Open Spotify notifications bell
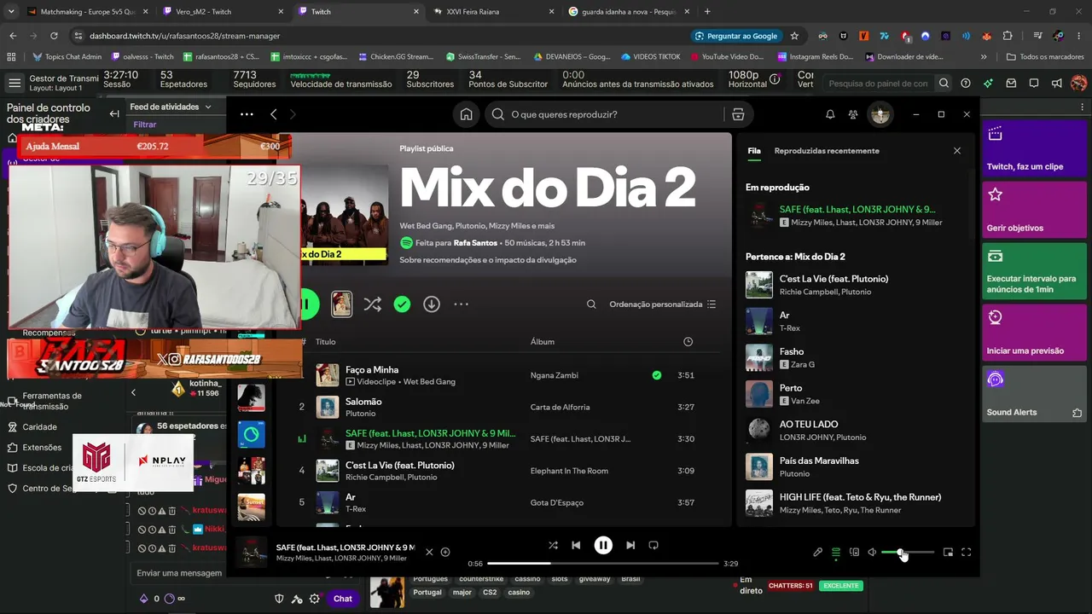The width and height of the screenshot is (1092, 614). click(830, 114)
